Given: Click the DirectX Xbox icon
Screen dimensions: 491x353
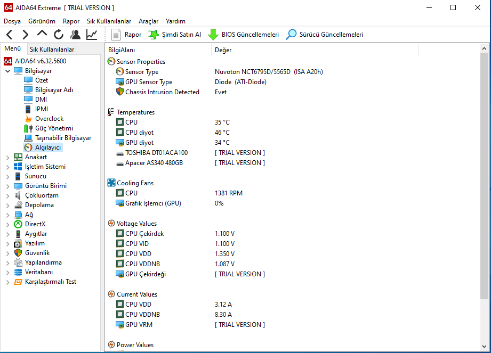Looking at the screenshot, I should click(x=18, y=224).
